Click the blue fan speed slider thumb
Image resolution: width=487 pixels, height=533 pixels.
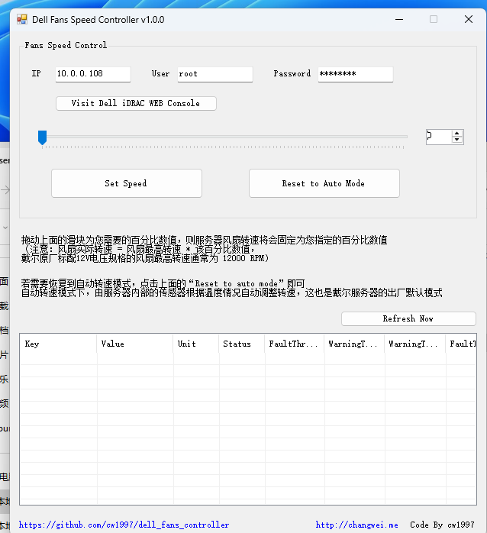[43, 137]
